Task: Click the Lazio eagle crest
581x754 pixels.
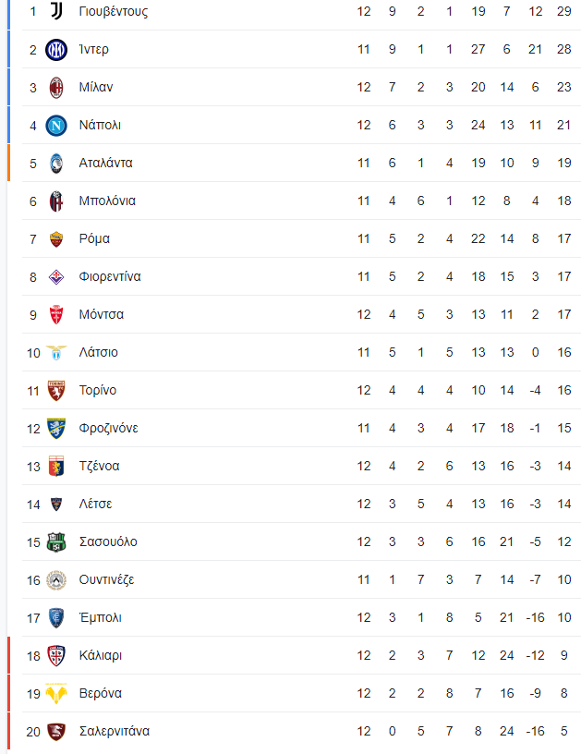Action: tap(56, 352)
